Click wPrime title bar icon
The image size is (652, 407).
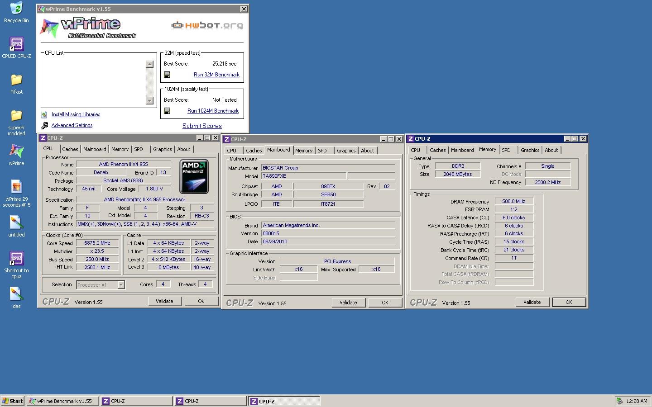41,9
